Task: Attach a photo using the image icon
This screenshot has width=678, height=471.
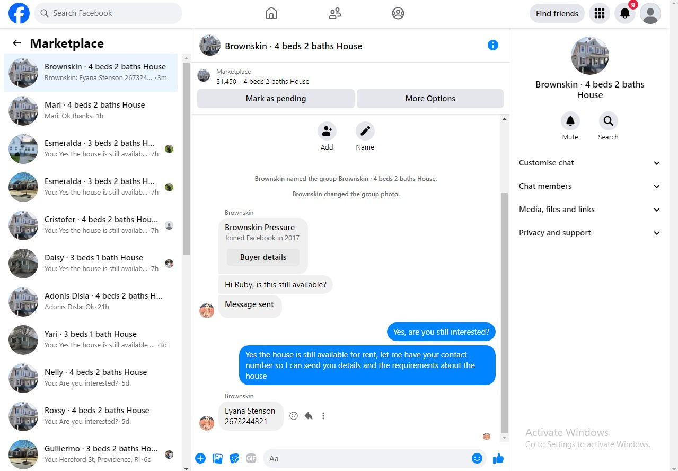Action: (217, 458)
